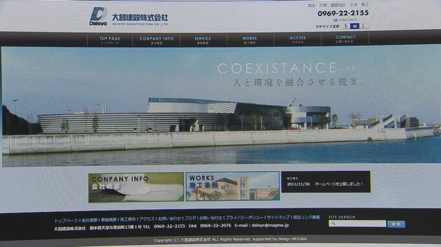Open the CONPANY INFO navigation item
441x247 pixels.
156,40
